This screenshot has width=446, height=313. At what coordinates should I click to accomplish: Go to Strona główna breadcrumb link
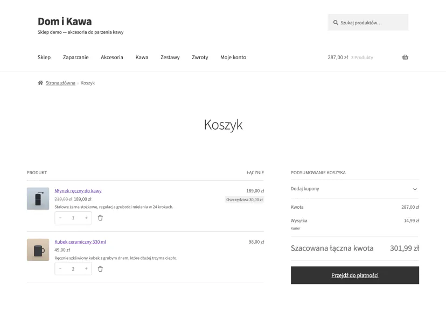pyautogui.click(x=60, y=83)
